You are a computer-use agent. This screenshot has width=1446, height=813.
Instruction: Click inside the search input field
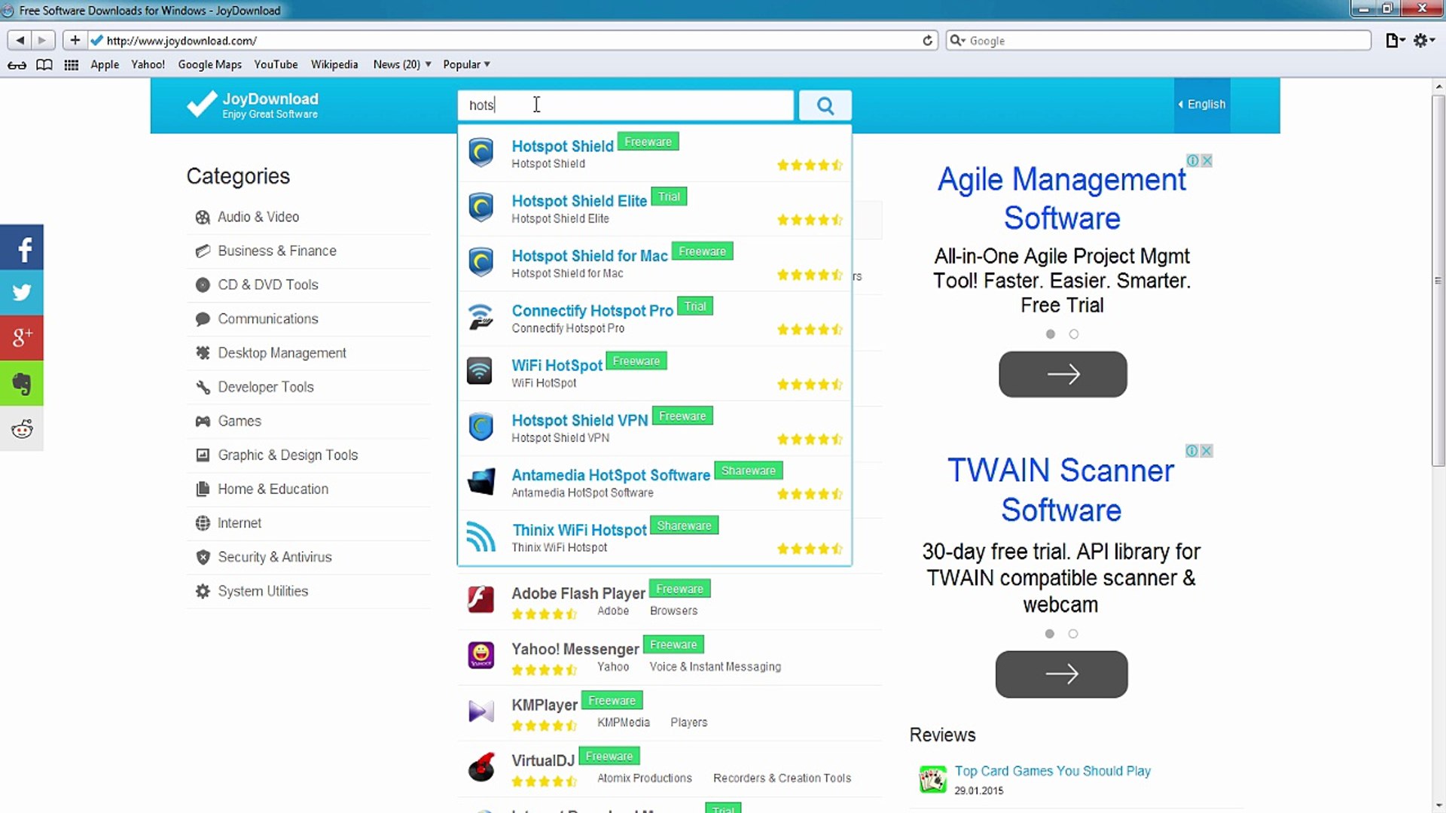625,105
